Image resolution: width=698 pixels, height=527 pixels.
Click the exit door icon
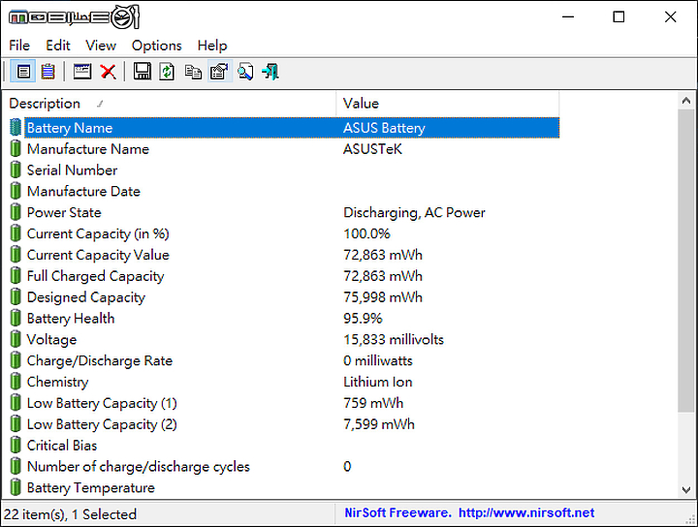[x=270, y=72]
